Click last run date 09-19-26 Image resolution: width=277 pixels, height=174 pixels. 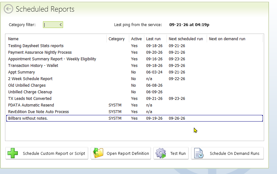(154, 118)
